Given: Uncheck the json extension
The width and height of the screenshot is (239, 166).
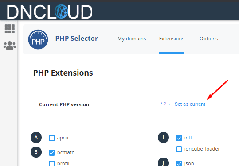Looking at the screenshot, I should click(x=179, y=163).
